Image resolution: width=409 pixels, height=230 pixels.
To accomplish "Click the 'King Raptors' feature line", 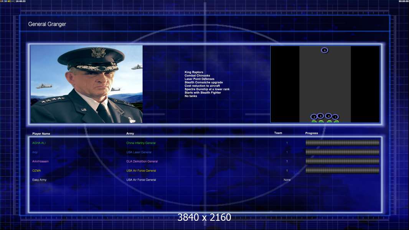I will tap(194, 72).
